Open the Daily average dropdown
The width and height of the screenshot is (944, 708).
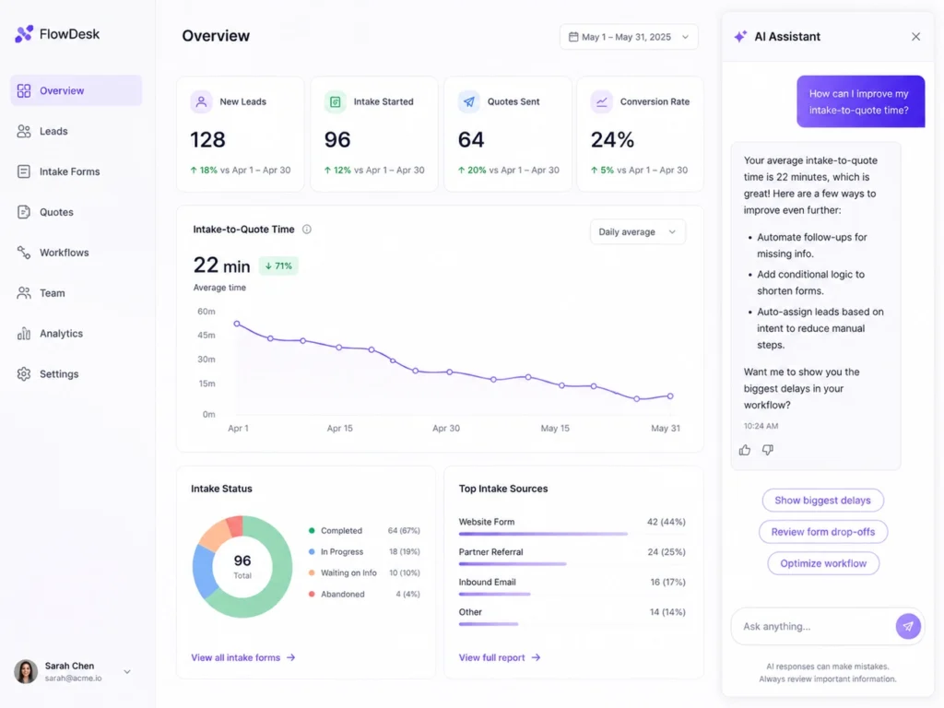(x=638, y=231)
